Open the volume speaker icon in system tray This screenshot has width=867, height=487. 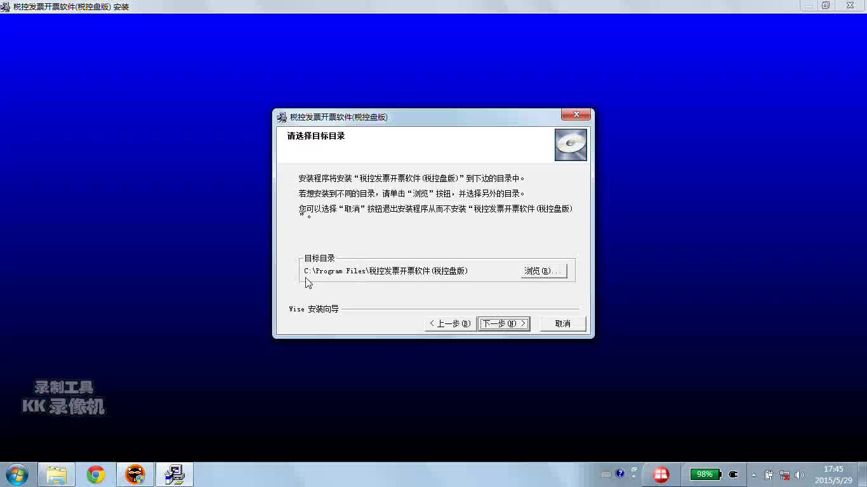click(799, 474)
